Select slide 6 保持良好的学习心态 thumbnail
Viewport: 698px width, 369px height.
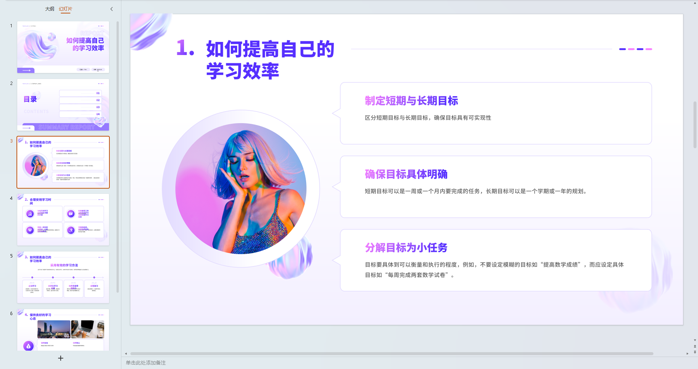(63, 330)
